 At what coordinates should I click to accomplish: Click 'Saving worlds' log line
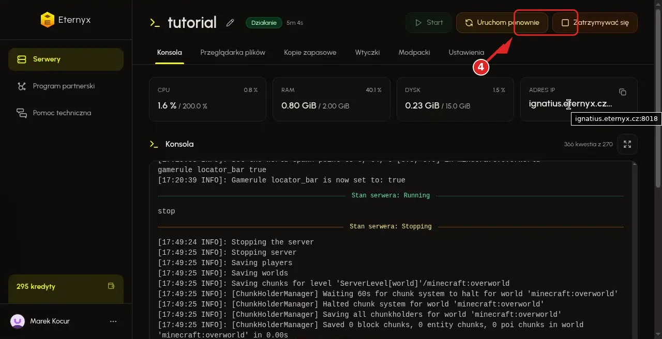223,273
